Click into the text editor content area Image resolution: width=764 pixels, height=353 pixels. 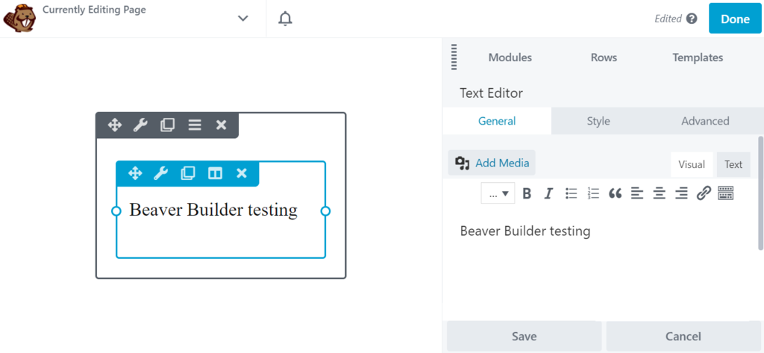tap(599, 263)
